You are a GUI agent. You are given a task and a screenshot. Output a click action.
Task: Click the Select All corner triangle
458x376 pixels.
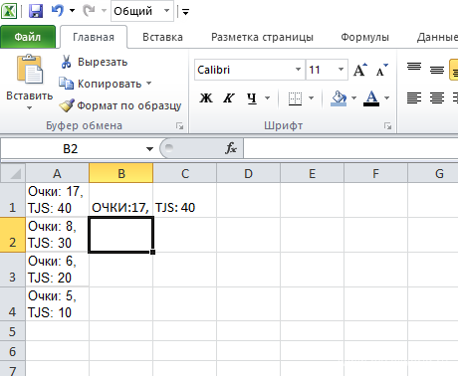coord(13,173)
